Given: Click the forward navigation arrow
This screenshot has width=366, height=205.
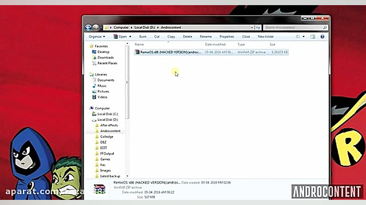Looking at the screenshot, I should [96, 27].
